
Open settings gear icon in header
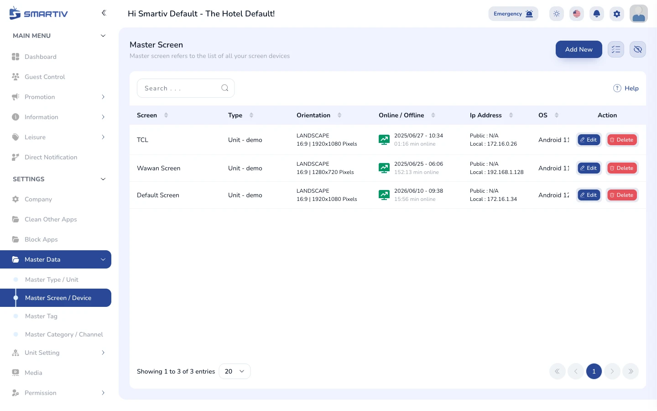[617, 14]
